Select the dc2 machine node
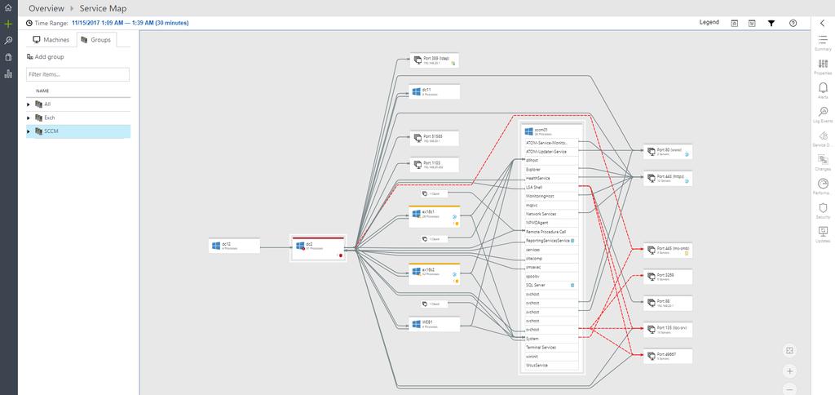 tap(319, 248)
